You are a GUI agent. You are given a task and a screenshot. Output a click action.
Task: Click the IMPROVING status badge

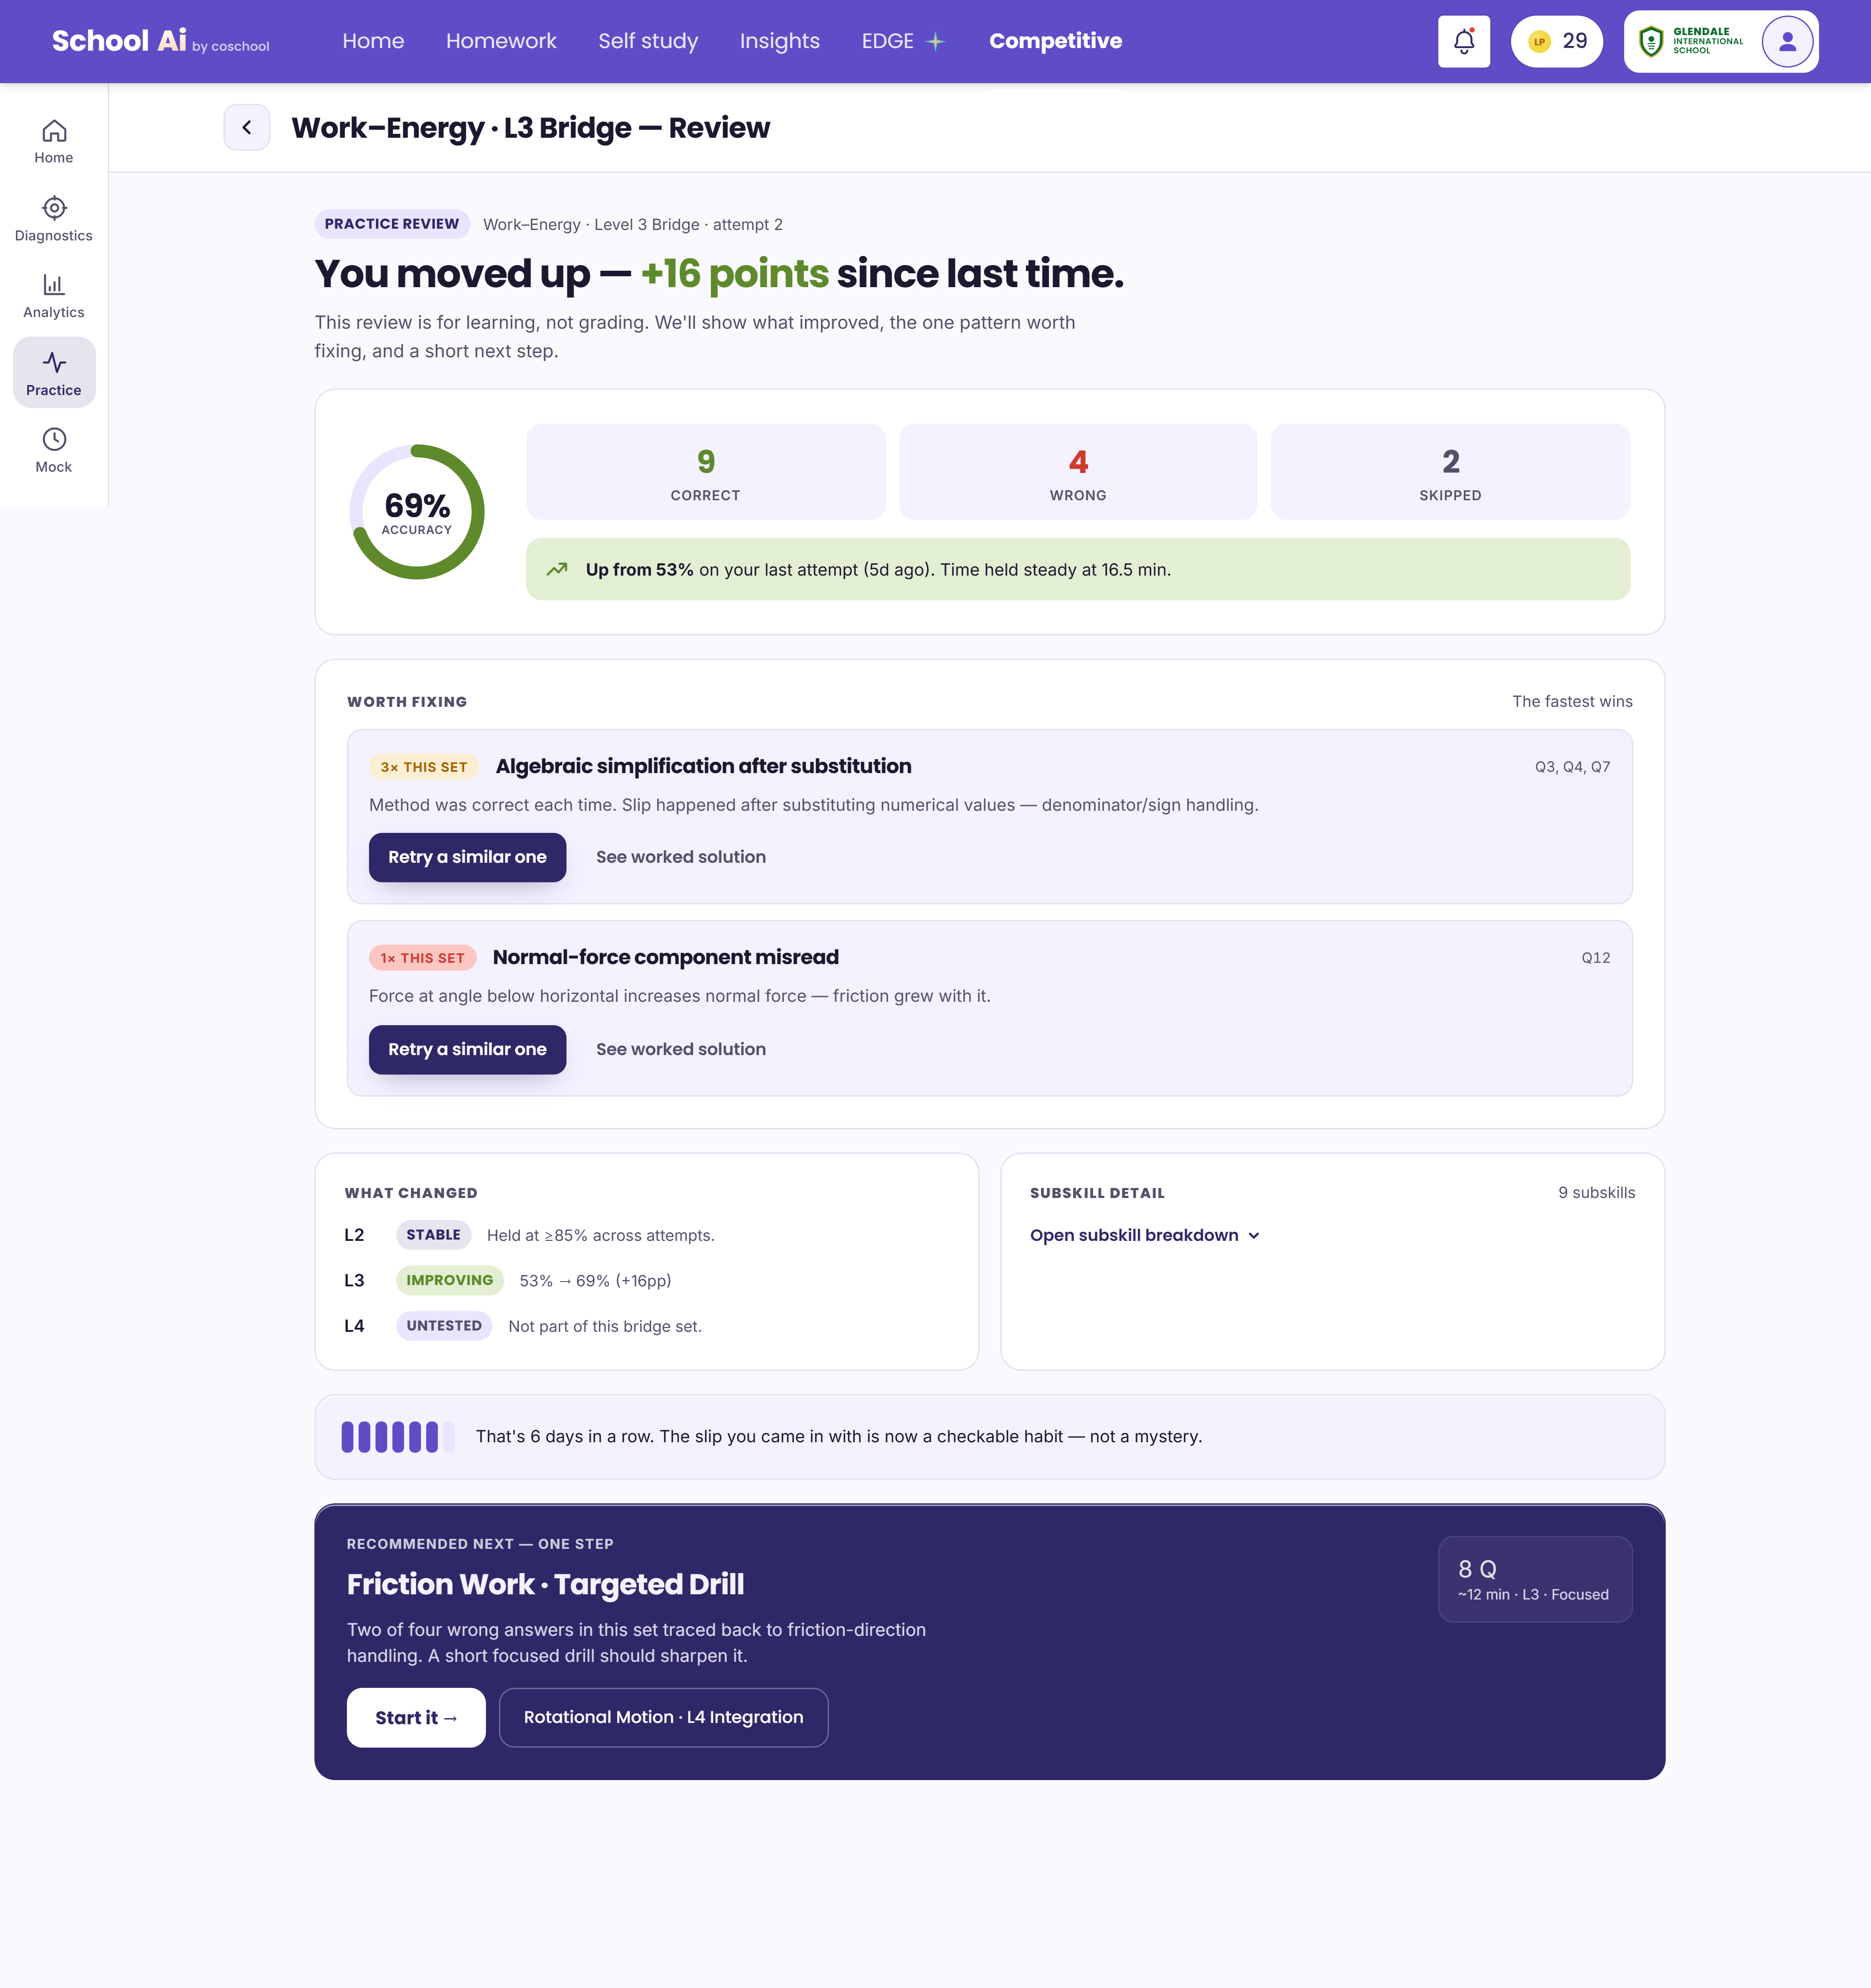pos(450,1280)
